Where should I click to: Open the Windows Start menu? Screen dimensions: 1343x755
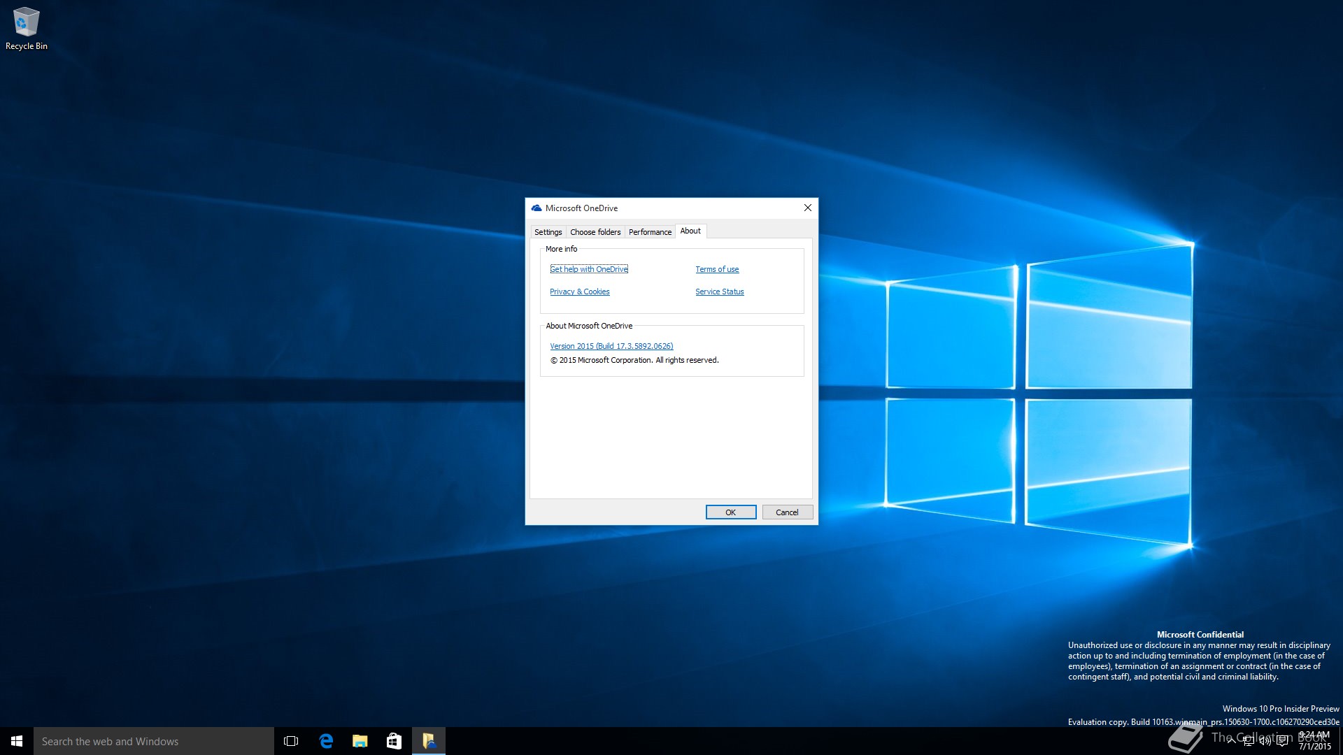[x=17, y=741]
